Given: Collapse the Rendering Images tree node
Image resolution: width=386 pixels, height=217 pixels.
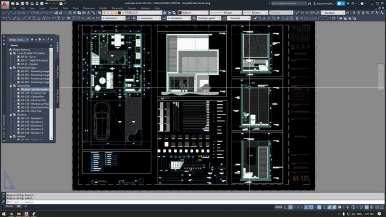Looking at the screenshot, I should point(11,68).
